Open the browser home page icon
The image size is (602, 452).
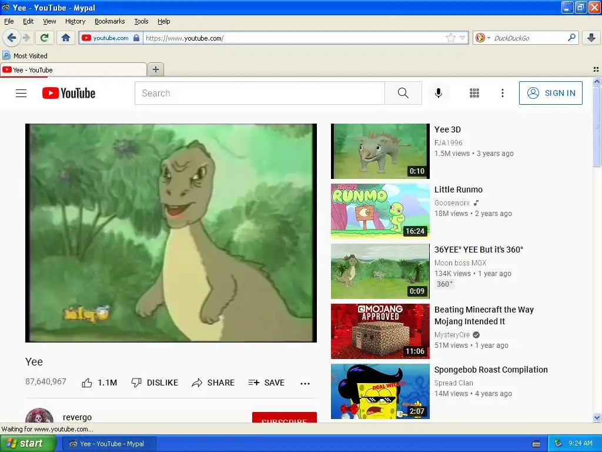point(66,38)
